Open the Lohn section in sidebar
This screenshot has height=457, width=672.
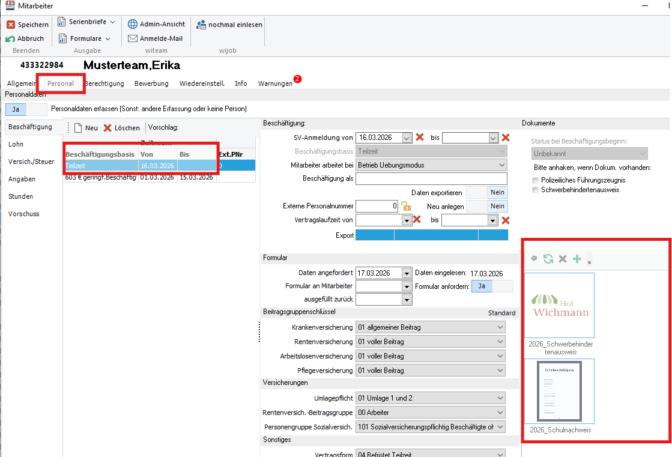point(16,144)
